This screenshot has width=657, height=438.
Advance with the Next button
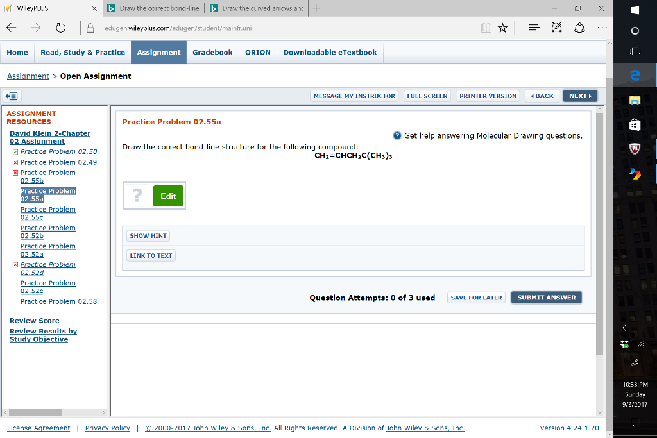tap(580, 96)
